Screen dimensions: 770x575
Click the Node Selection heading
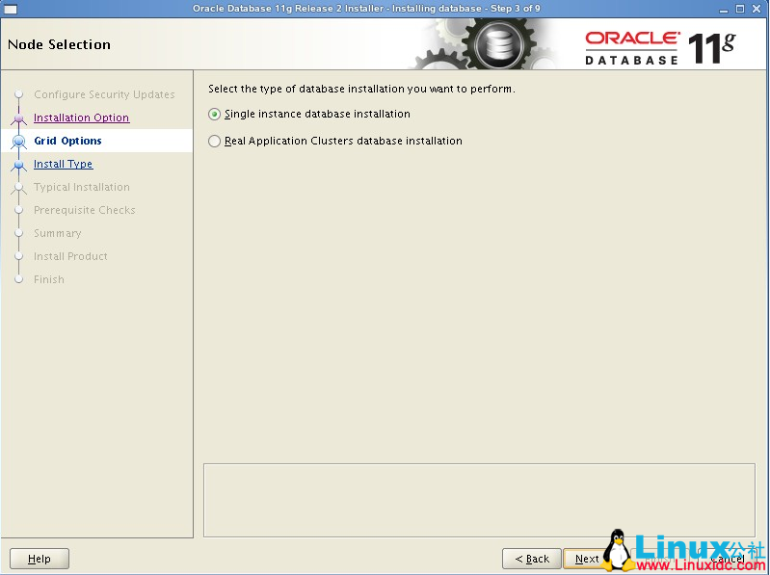[59, 44]
